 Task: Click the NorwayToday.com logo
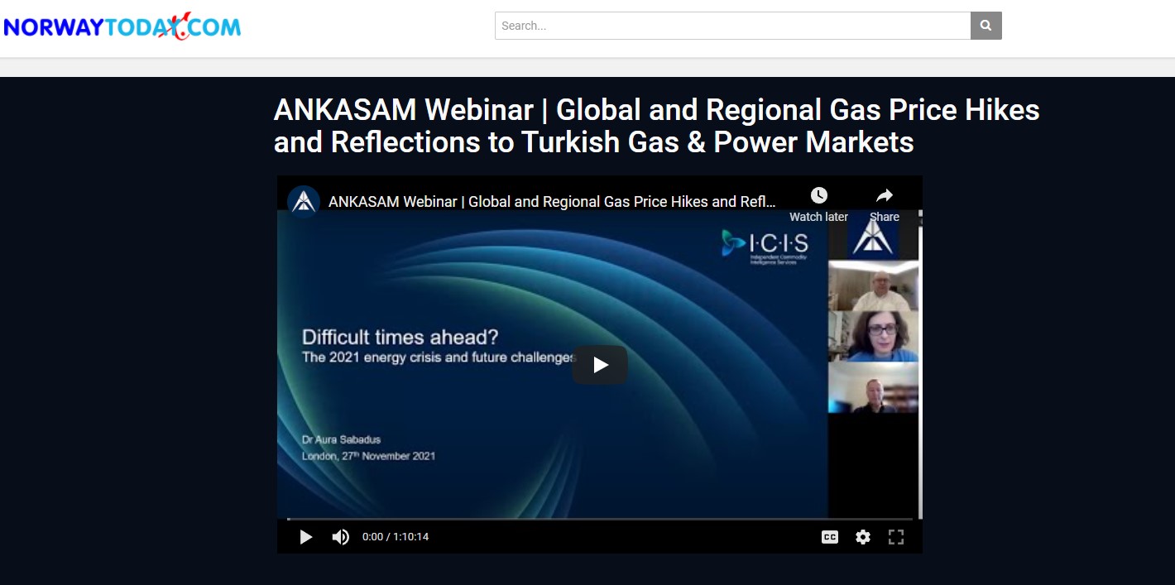pos(122,26)
